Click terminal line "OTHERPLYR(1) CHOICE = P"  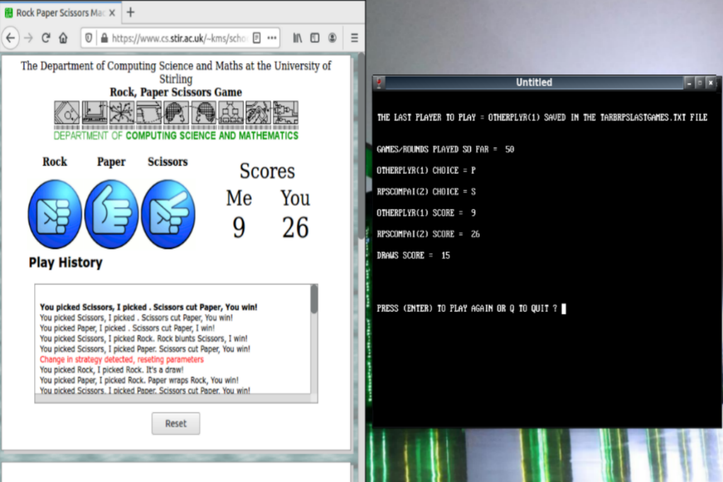(x=427, y=171)
